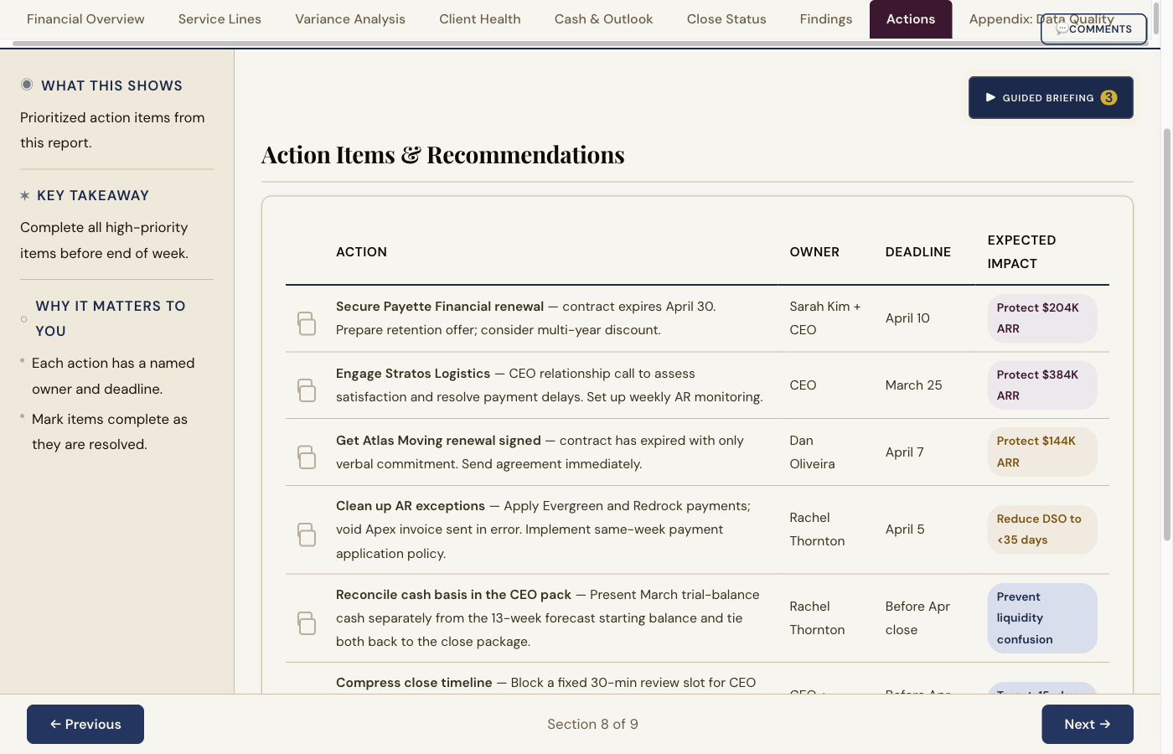The image size is (1173, 754).
Task: Switch to the Findings tab
Action: [826, 19]
